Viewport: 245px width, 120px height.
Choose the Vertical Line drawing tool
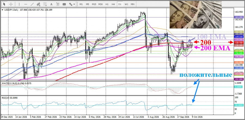tap(19, 4)
